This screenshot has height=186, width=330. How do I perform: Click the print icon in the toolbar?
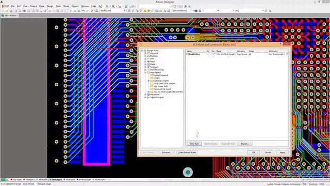[15, 10]
